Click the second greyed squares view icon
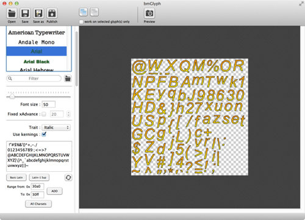This screenshot has width=305, height=220. click(95, 12)
